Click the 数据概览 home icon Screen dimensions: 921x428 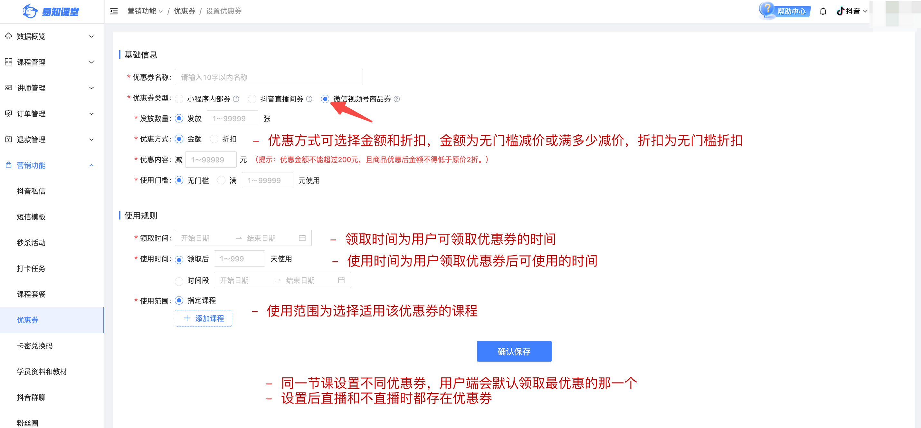tap(9, 36)
